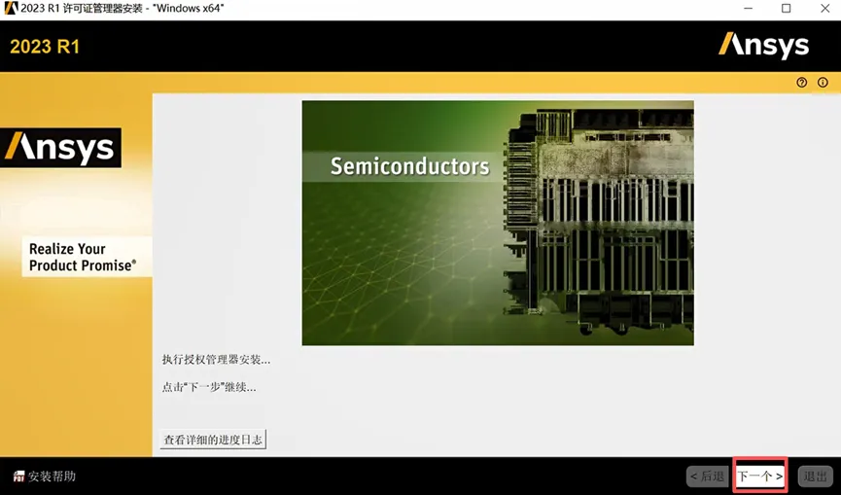This screenshot has width=841, height=495.
Task: Click the help question mark icon
Action: (x=801, y=83)
